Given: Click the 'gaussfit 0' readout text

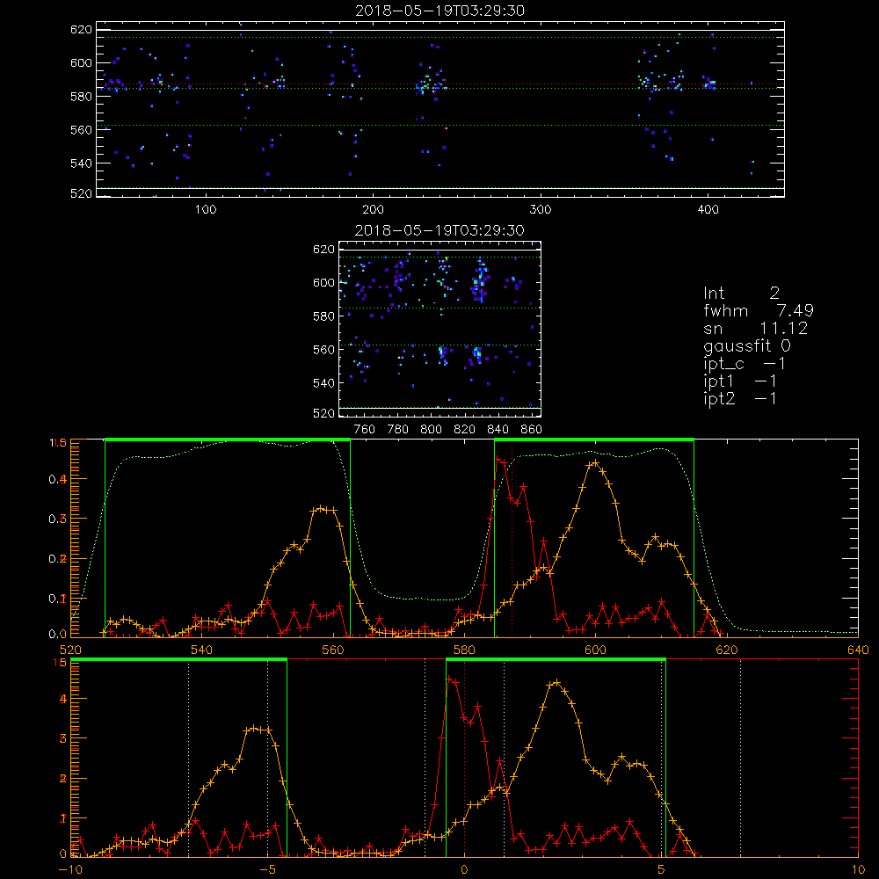Looking at the screenshot, I should tap(747, 346).
